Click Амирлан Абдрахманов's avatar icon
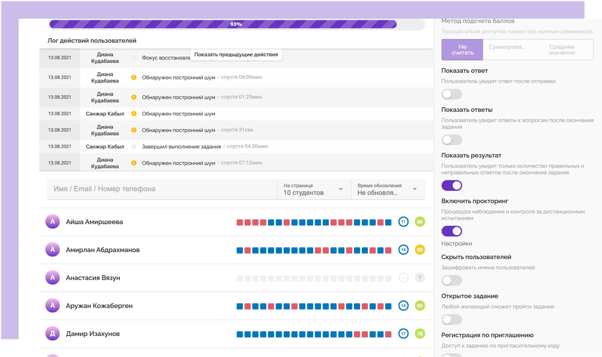 click(x=52, y=250)
